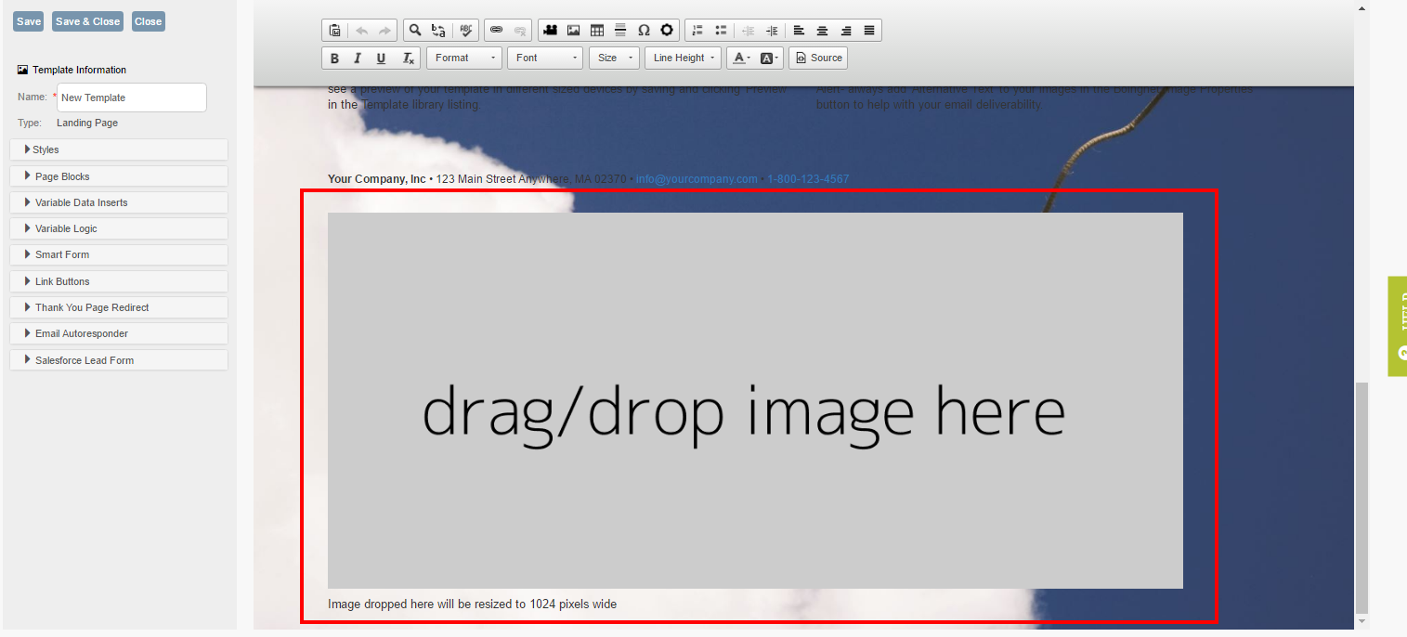Click the 'Landing Page' type value
Image resolution: width=1407 pixels, height=637 pixels.
[x=87, y=123]
